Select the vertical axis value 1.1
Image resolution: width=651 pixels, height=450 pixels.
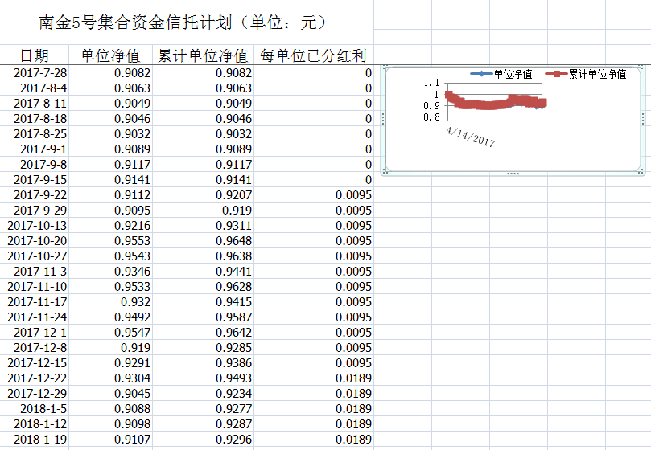point(432,83)
